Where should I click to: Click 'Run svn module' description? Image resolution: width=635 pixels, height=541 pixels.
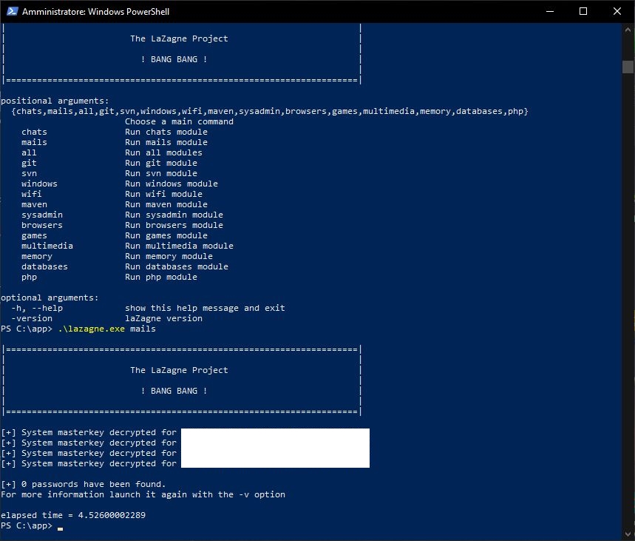point(161,173)
